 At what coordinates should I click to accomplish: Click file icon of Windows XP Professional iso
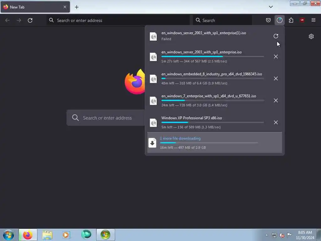(153, 123)
